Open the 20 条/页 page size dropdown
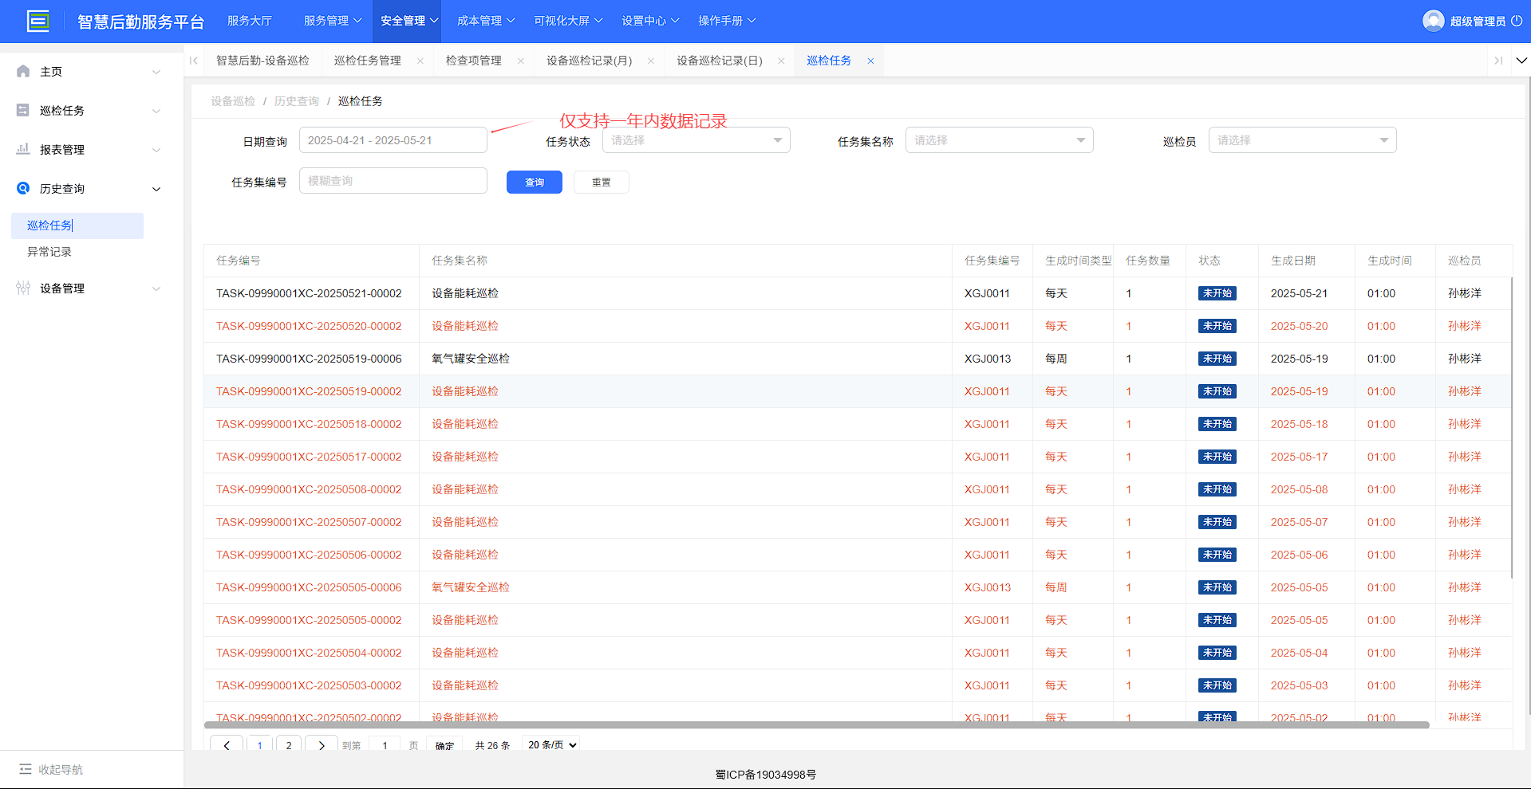 pos(552,744)
